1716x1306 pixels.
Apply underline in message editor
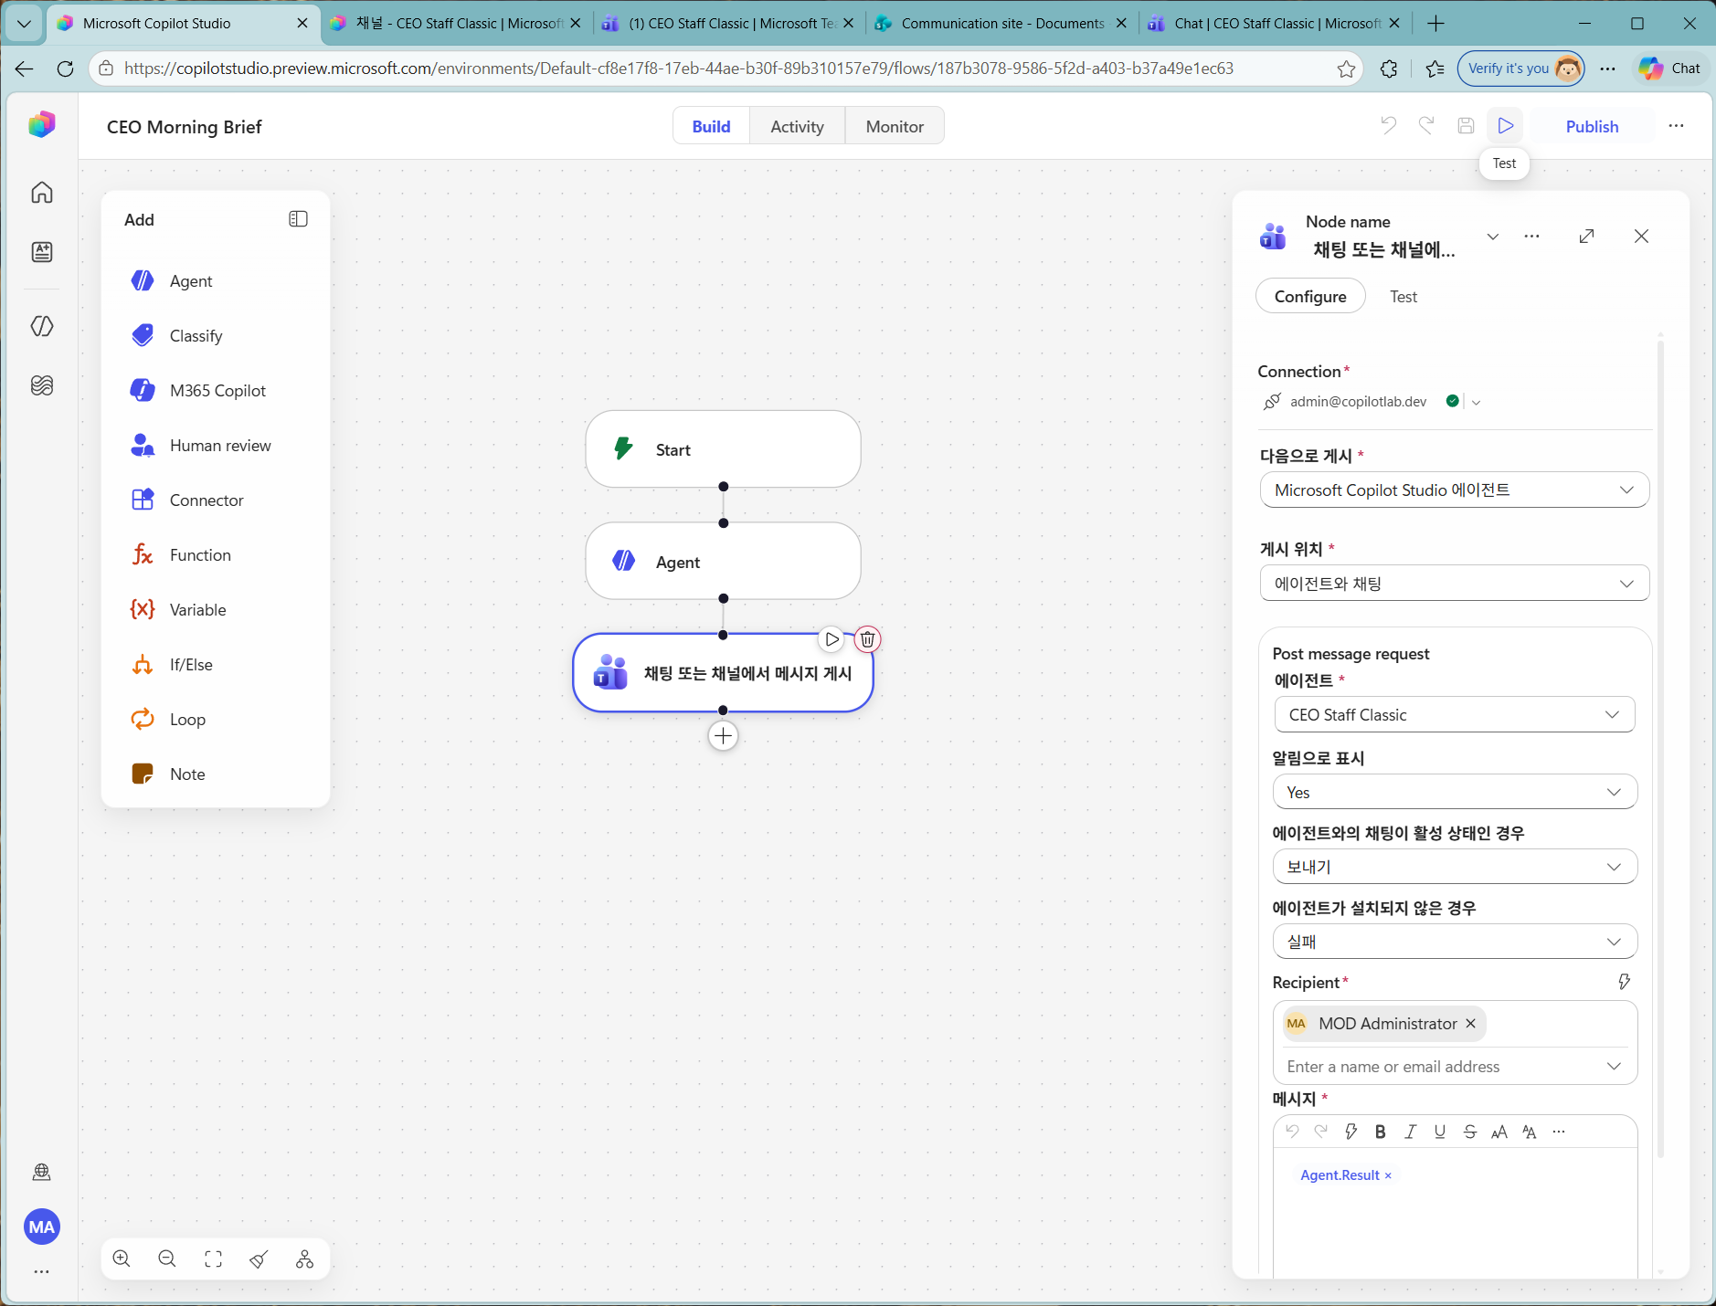tap(1440, 1132)
